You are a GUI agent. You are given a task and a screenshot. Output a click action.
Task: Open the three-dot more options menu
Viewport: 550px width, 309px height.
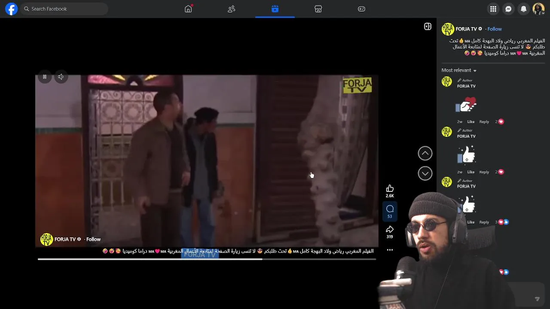[x=390, y=250]
